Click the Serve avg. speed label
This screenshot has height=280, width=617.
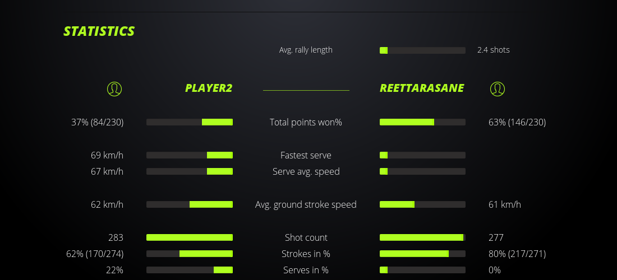coord(306,171)
